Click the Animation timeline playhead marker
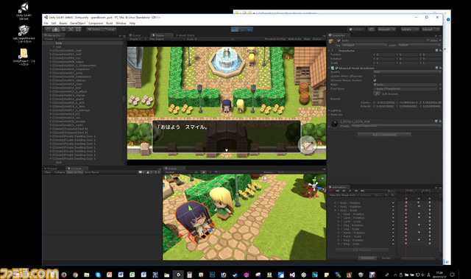 (406, 191)
